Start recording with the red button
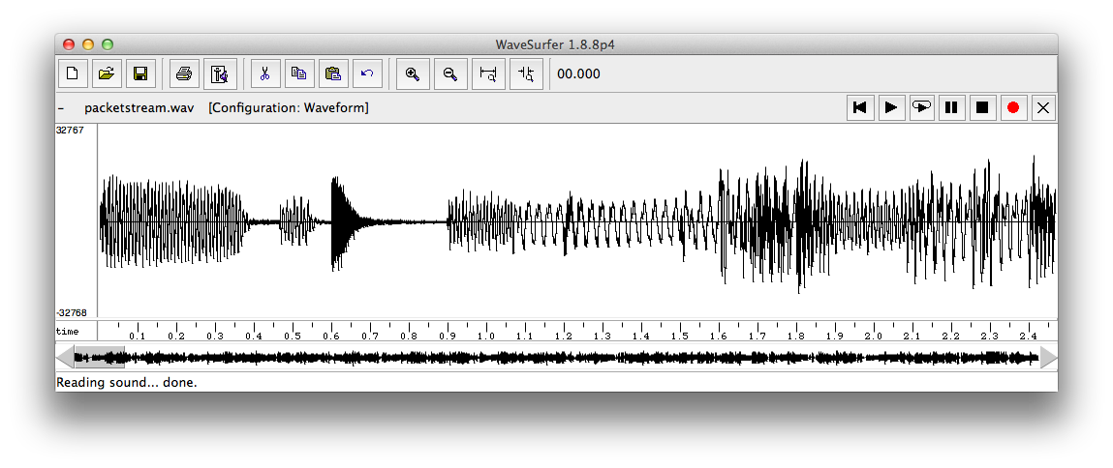This screenshot has height=468, width=1113. point(1013,107)
